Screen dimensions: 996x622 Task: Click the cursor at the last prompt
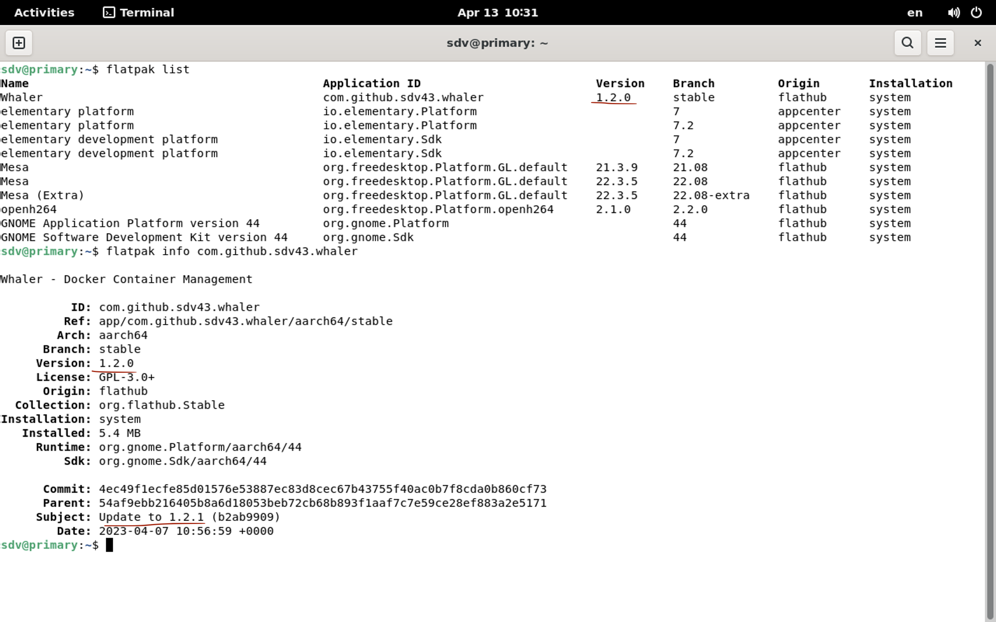109,545
